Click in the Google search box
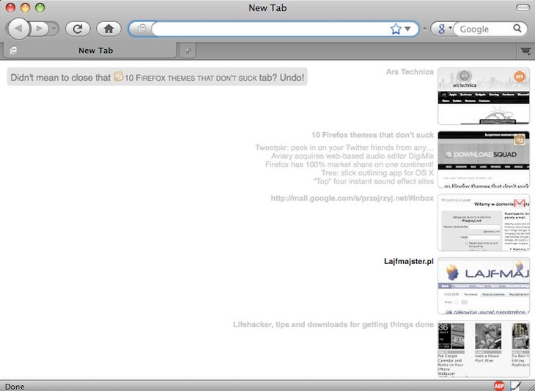The image size is (535, 391). (483, 29)
